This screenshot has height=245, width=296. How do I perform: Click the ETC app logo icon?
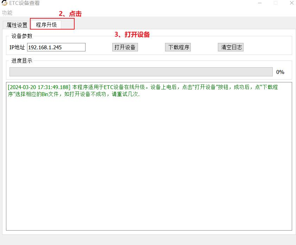[x=4, y=3]
